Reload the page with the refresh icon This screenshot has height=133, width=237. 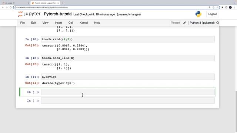(11, 7)
